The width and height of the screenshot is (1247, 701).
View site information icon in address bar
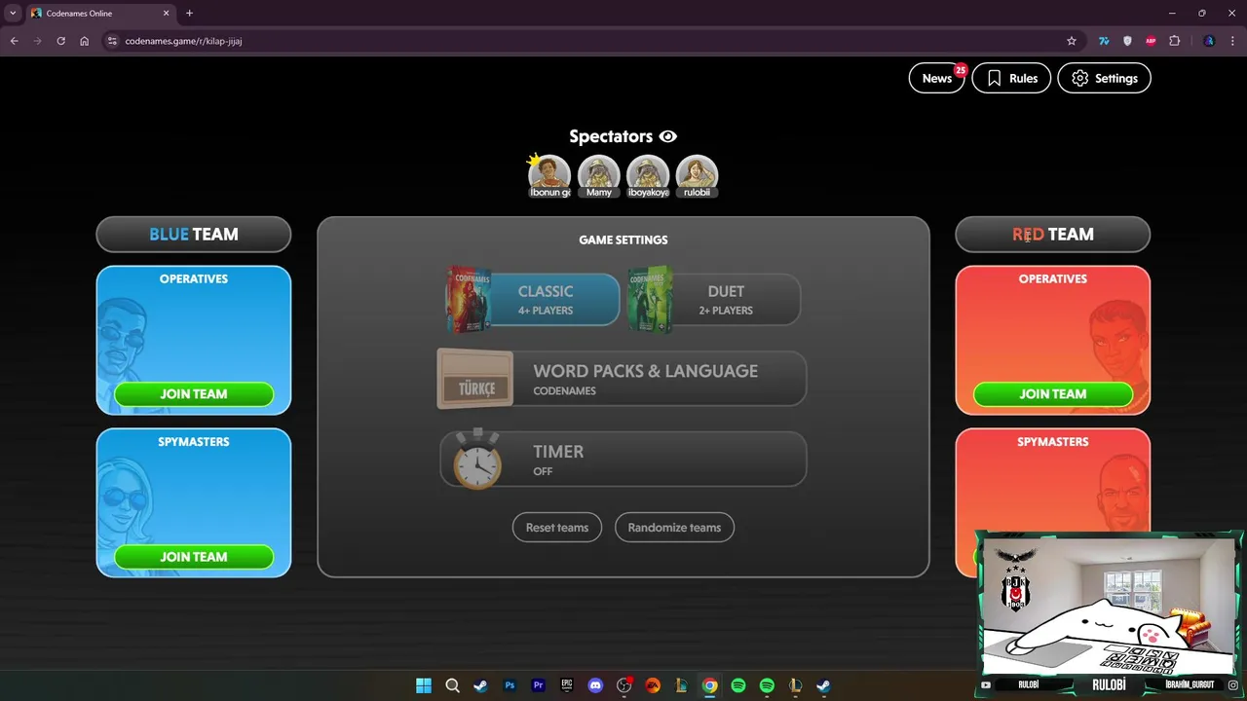click(x=112, y=41)
